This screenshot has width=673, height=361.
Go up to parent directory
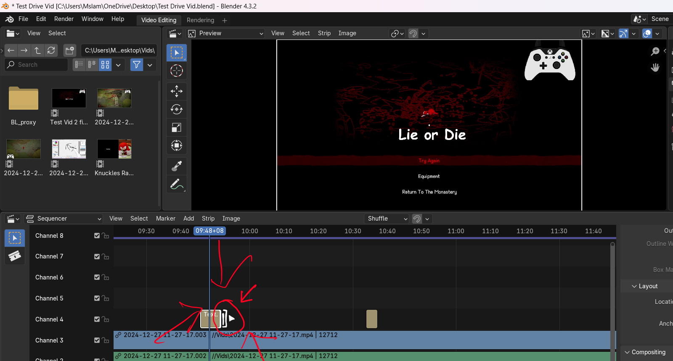coord(38,50)
